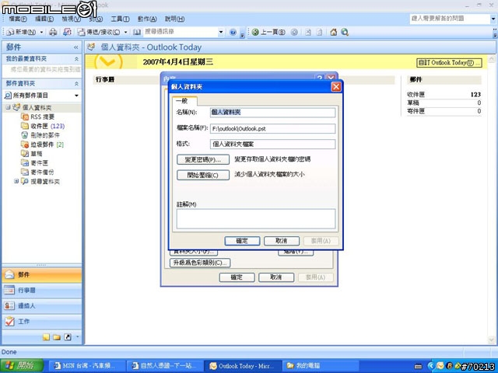Collapse the Personal Folders tree node
Screen dimensions: 498x373
click(x=8, y=107)
